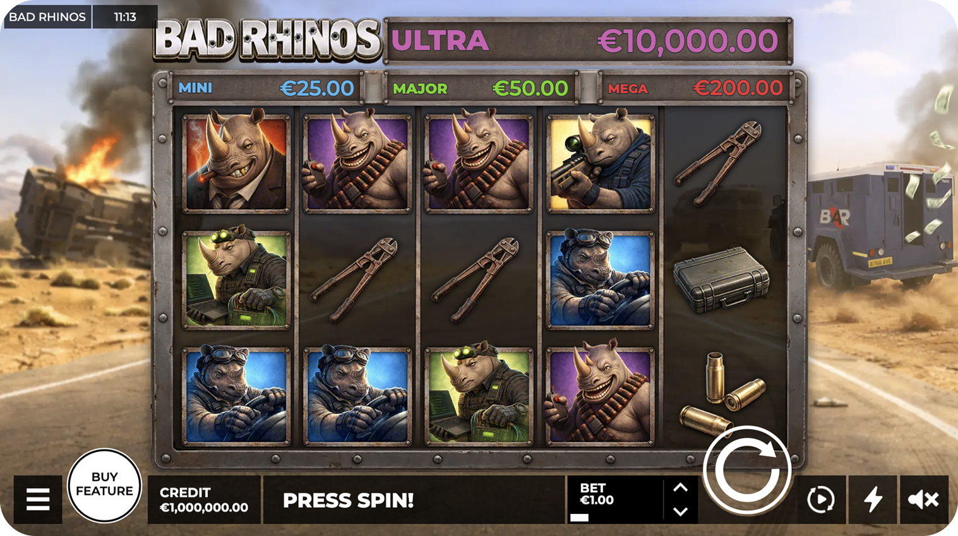Screen dimensions: 958x536
Task: Decrease bet with the down chevron
Action: [680, 511]
